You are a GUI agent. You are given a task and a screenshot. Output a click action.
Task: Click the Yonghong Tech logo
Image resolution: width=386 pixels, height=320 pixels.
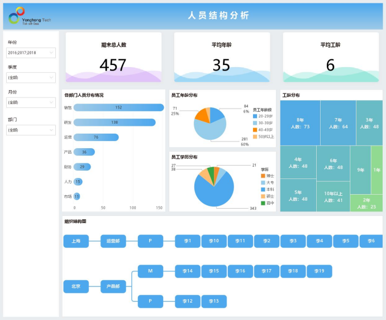[30, 16]
